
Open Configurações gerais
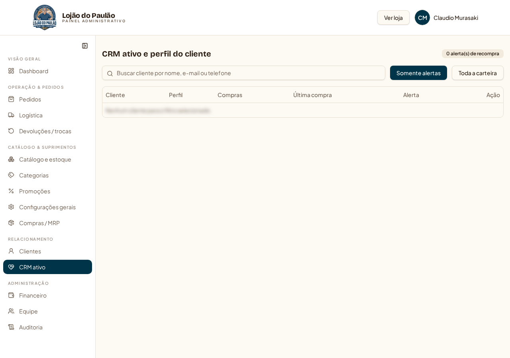47,207
